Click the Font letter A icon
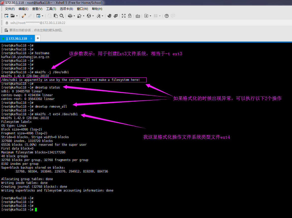292x218 pixels. click(x=98, y=16)
